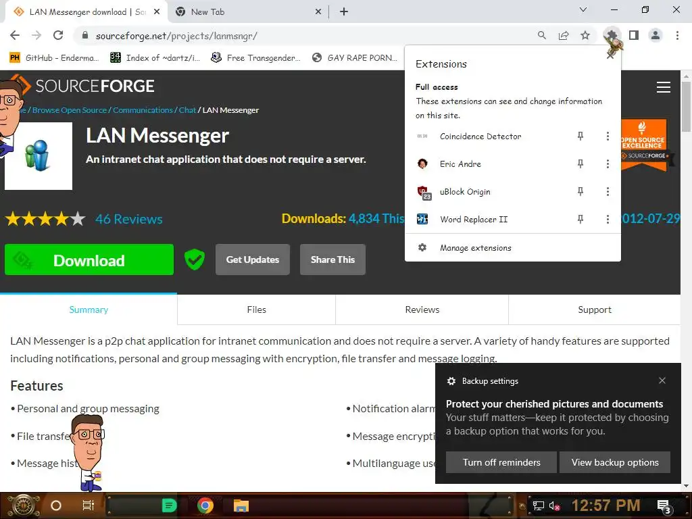The image size is (692, 519).
Task: Switch to the Reviews tab
Action: pyautogui.click(x=422, y=310)
